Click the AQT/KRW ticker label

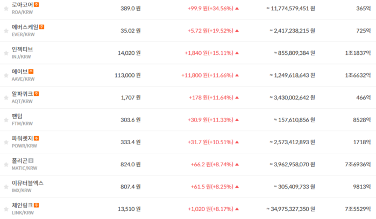(22, 102)
